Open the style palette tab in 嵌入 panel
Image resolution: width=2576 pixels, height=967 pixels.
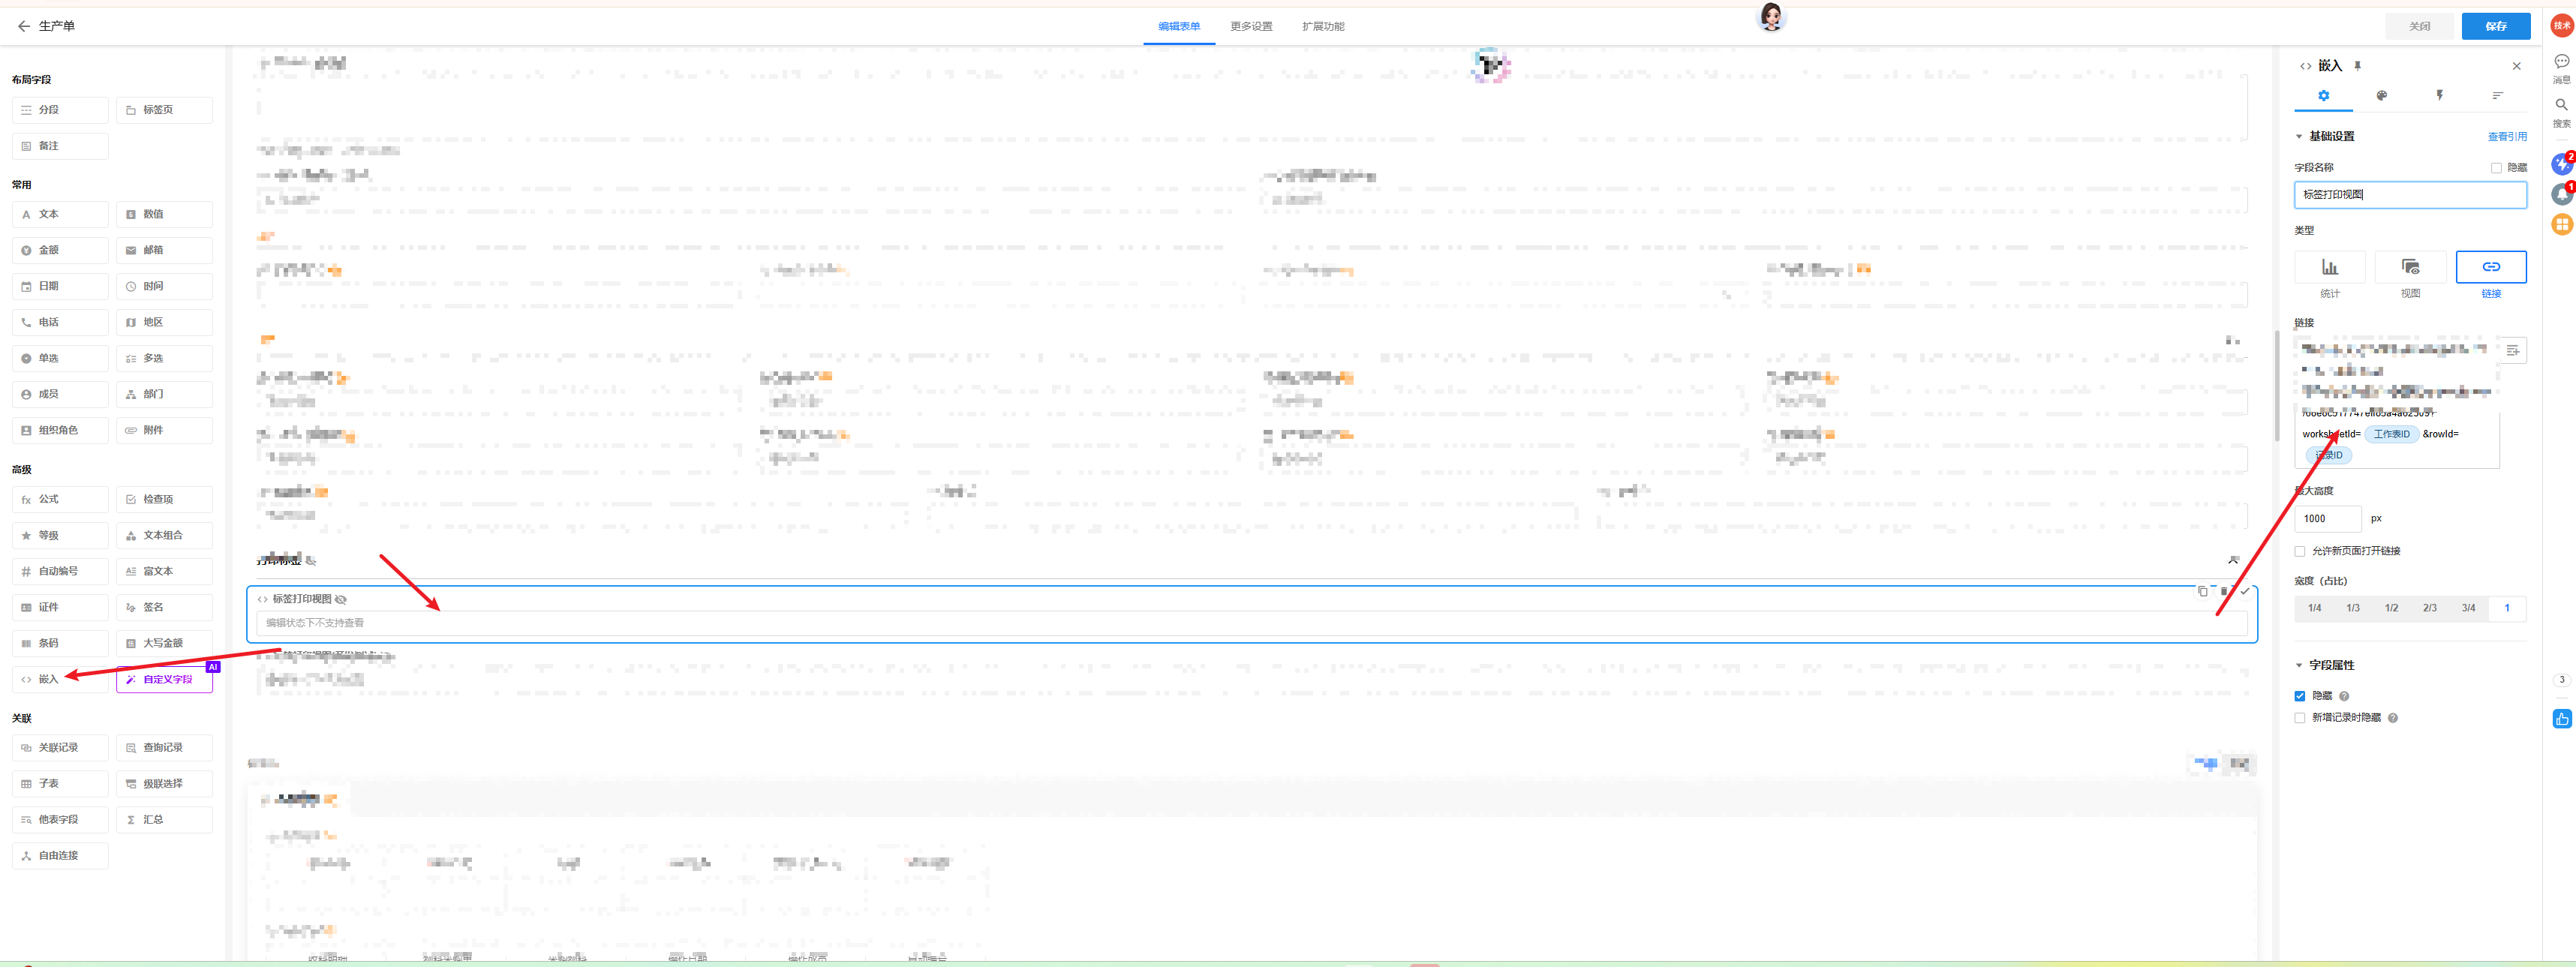coord(2381,96)
